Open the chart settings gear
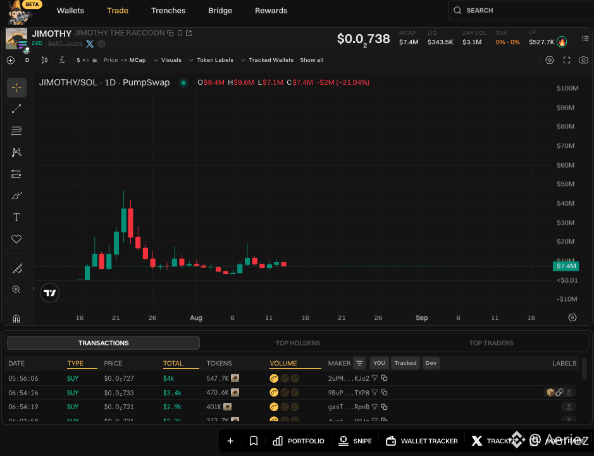 point(550,60)
